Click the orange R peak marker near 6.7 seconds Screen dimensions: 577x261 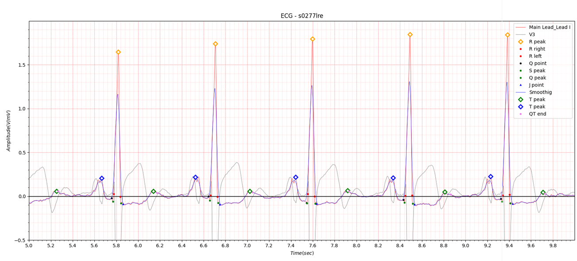[215, 44]
